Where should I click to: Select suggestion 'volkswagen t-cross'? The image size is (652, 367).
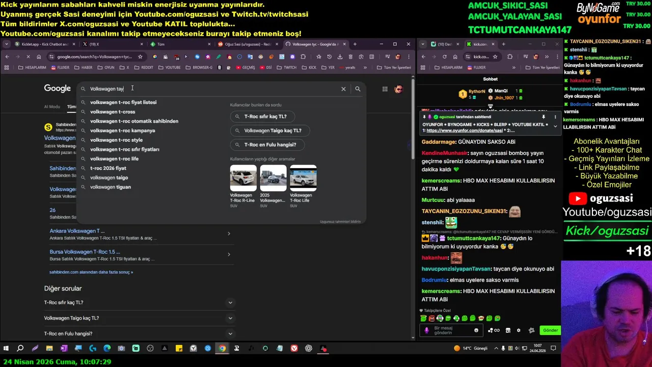click(113, 112)
